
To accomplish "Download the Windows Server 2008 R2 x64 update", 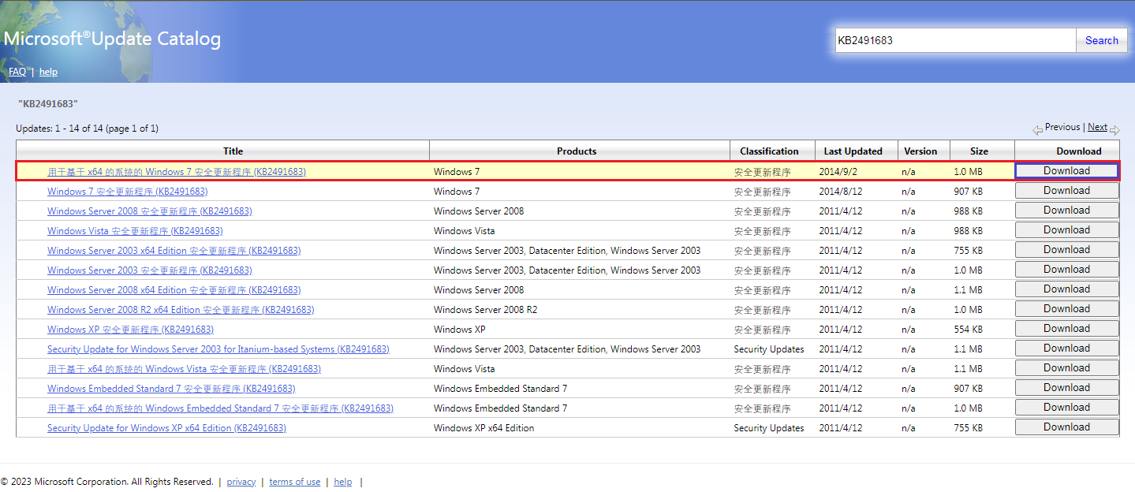I will pos(1066,308).
